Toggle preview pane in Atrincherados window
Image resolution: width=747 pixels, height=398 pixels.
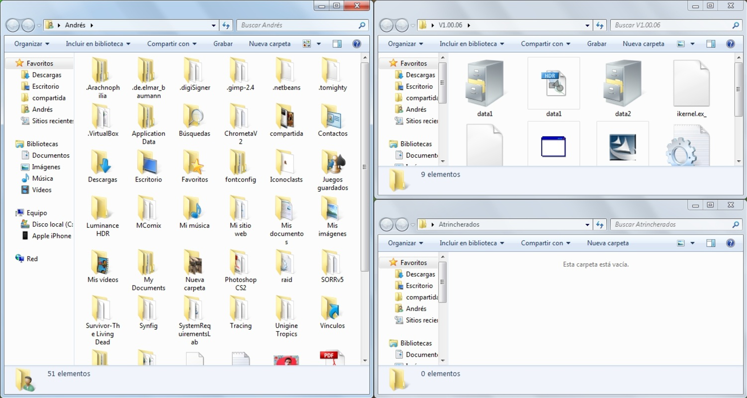(x=711, y=243)
